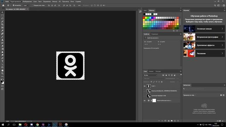The image size is (226, 127).
Task: Open the Изображение menu
Action: [x=27, y=1]
